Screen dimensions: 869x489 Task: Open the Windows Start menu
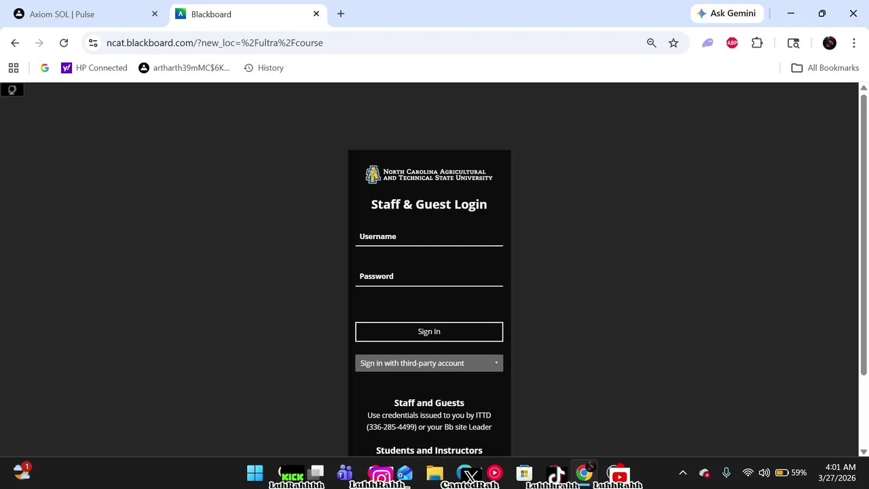click(255, 473)
